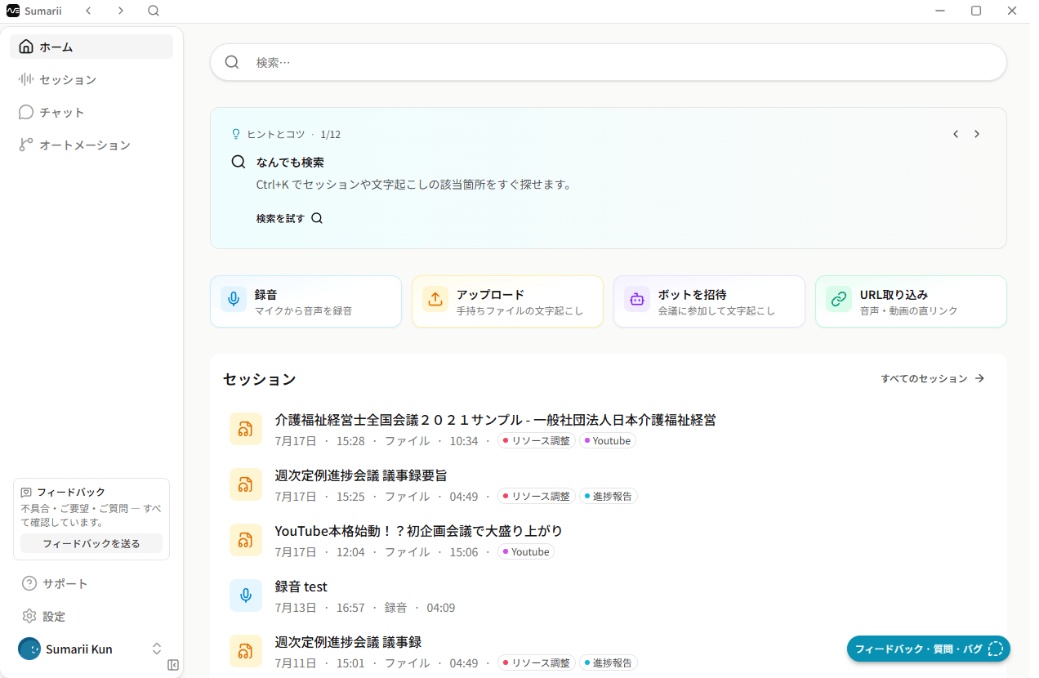Click Youtube tag on 介護福祉経営士全国会議 row
1039x678 pixels.
[608, 441]
